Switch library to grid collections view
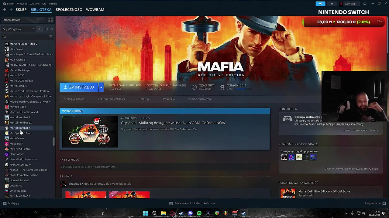The width and height of the screenshot is (389, 218). [50, 20]
